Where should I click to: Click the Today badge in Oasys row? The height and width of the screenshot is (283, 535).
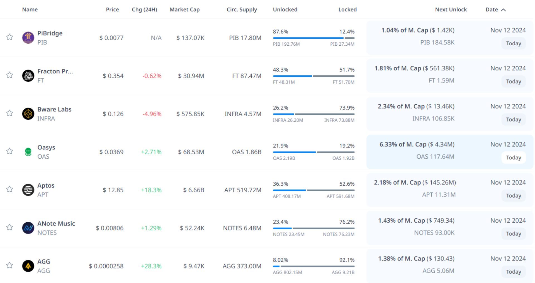513,158
